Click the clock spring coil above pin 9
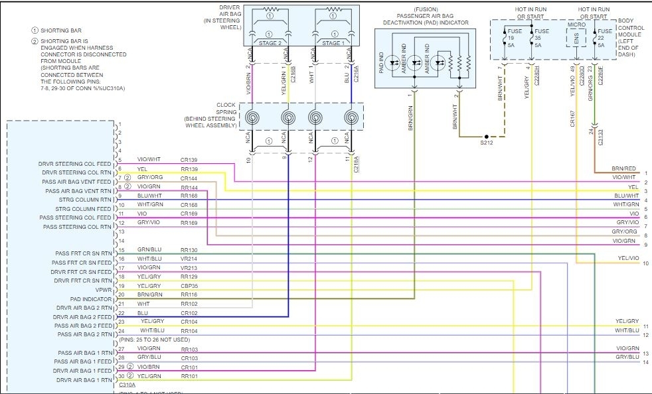652x394 pixels. [x=288, y=118]
